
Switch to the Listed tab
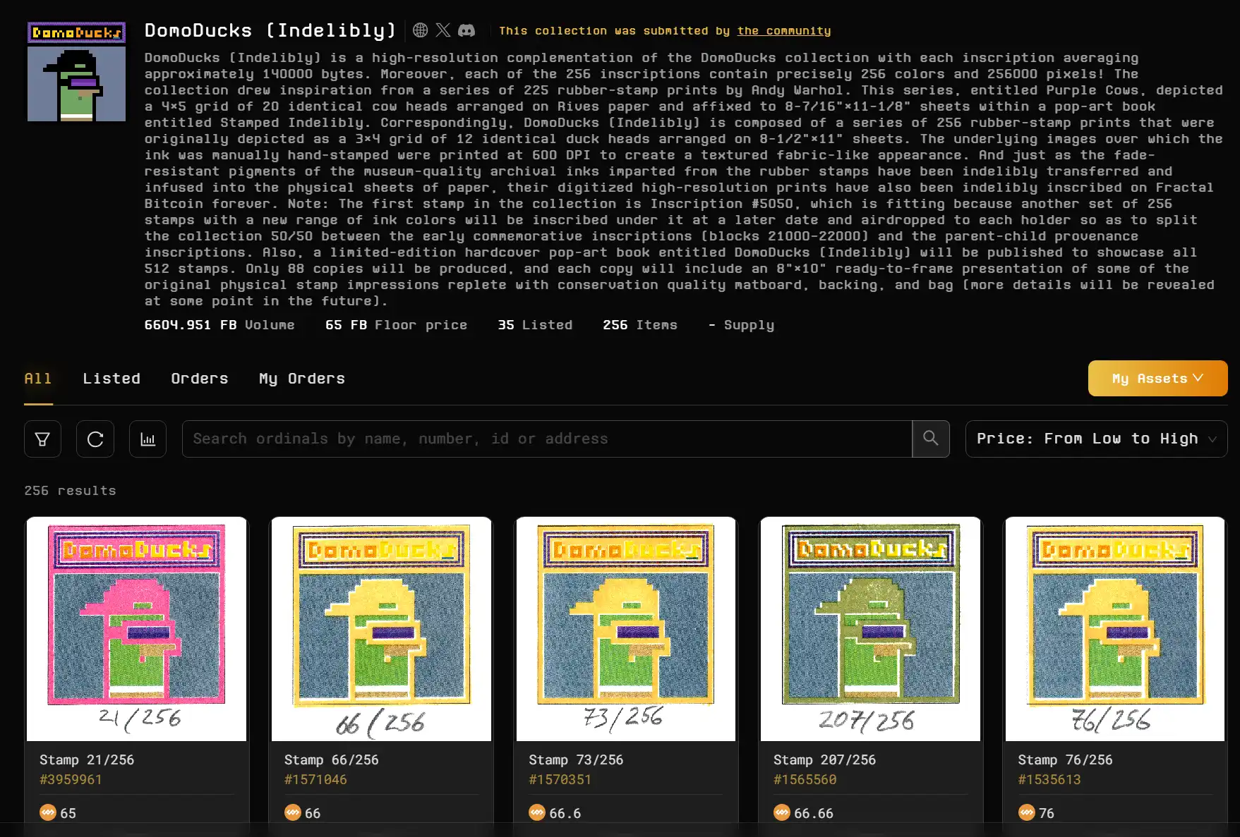[112, 379]
